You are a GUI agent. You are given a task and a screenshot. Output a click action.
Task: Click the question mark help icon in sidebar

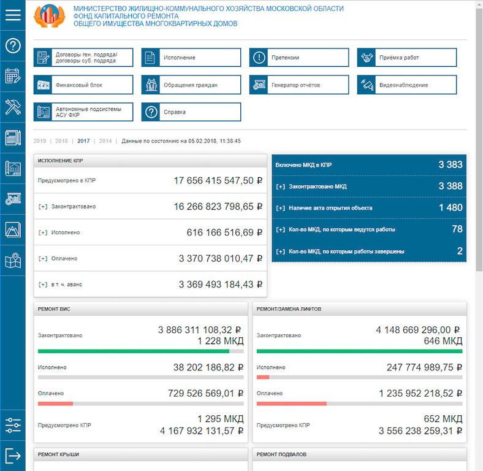tap(12, 46)
